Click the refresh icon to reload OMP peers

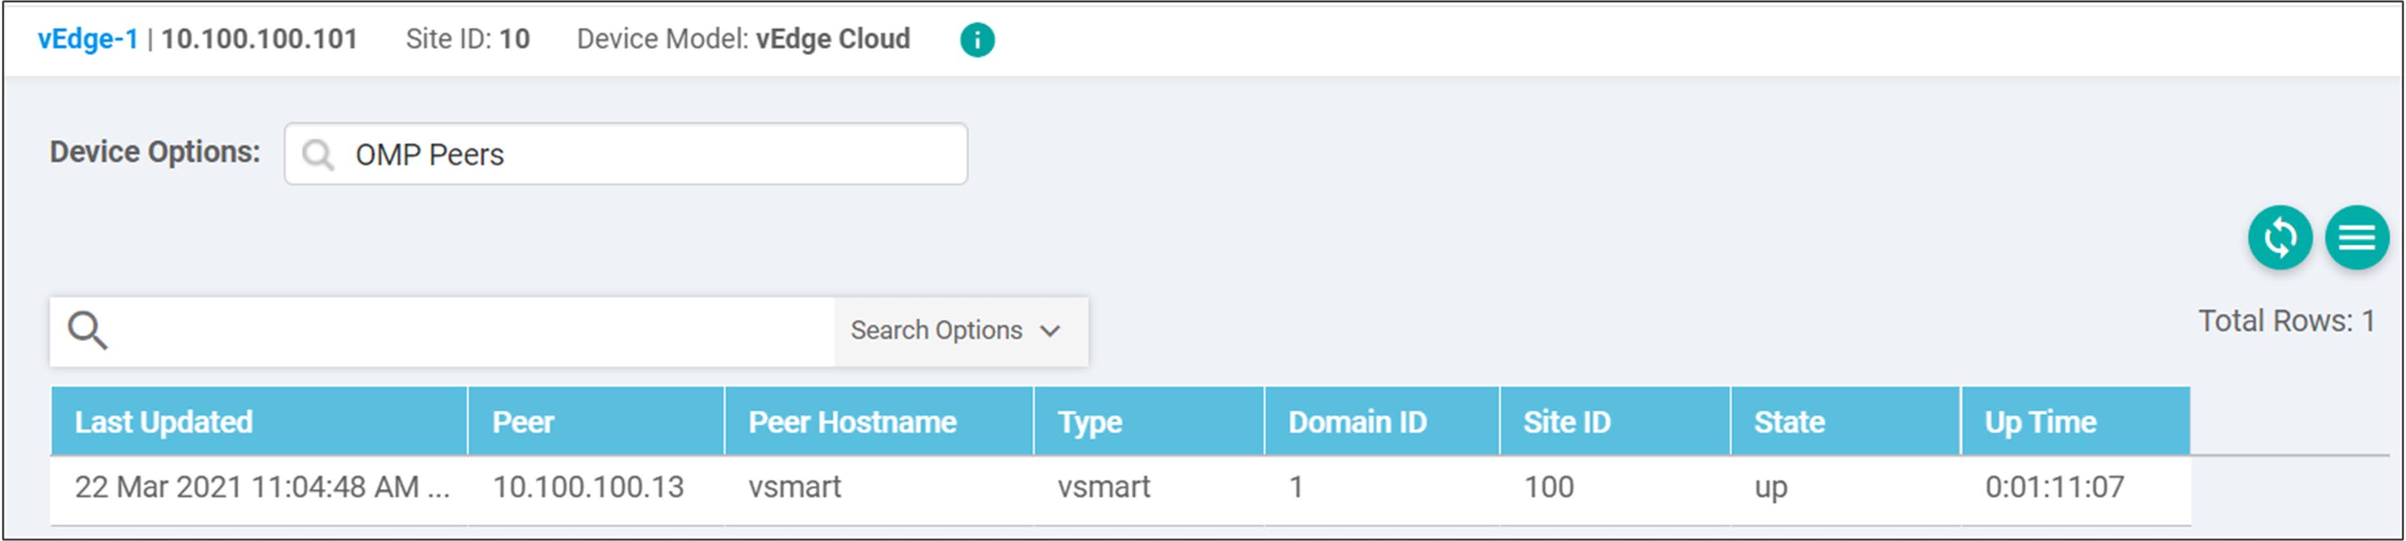[2280, 237]
